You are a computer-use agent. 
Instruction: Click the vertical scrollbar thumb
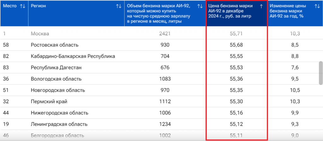coord(321,73)
